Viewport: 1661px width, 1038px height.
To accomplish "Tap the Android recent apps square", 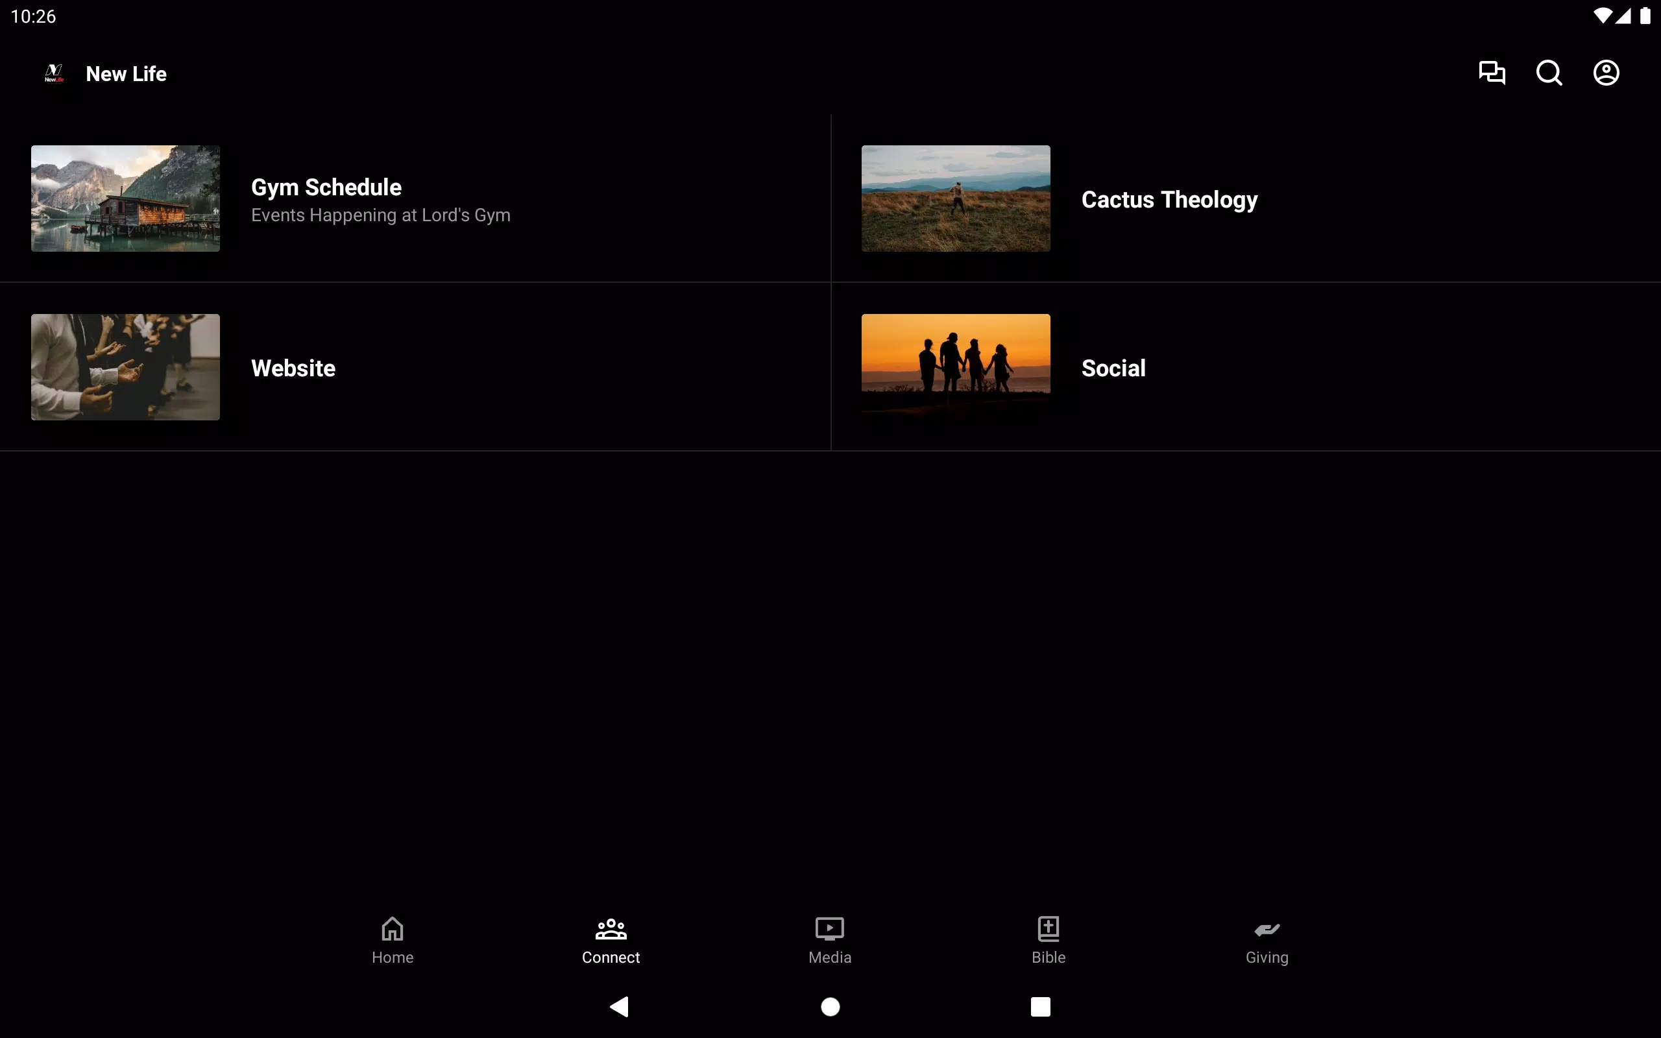I will coord(1041,1006).
